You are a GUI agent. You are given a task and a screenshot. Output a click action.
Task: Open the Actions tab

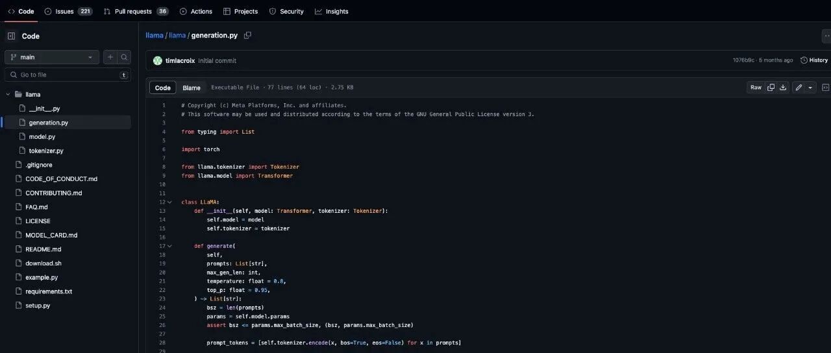195,11
